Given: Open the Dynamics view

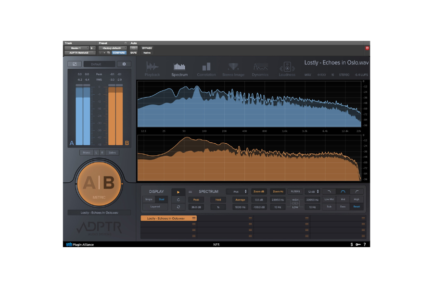Looking at the screenshot, I should pyautogui.click(x=260, y=69).
